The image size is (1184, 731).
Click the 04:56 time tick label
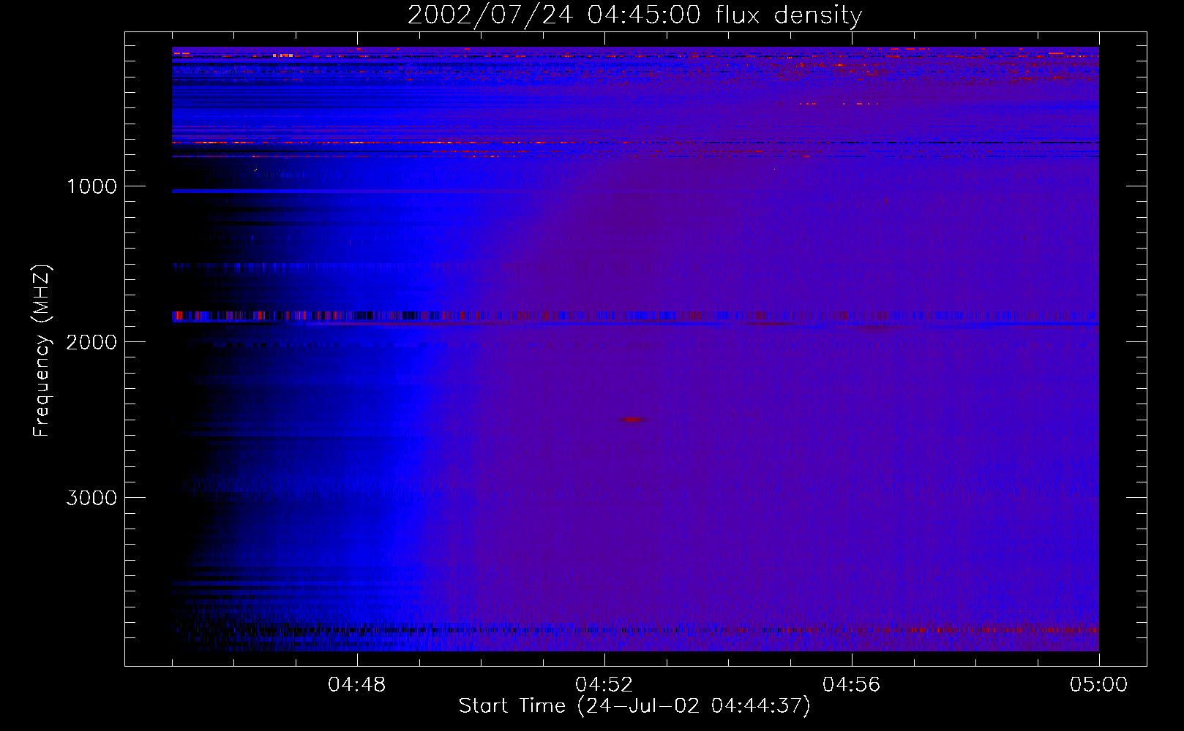tap(852, 685)
